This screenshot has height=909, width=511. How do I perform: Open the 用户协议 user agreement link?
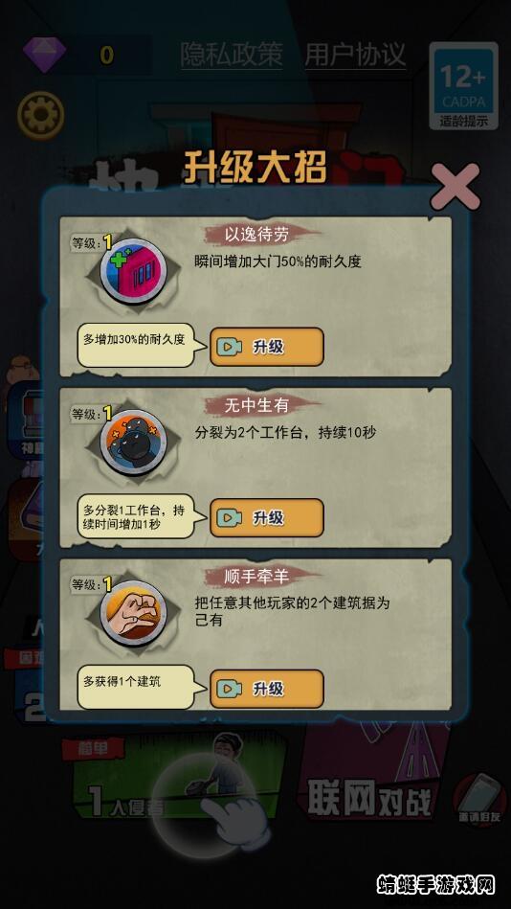[x=355, y=55]
